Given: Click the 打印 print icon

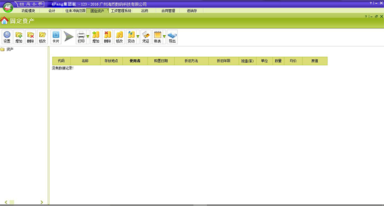Looking at the screenshot, I should pos(81,37).
